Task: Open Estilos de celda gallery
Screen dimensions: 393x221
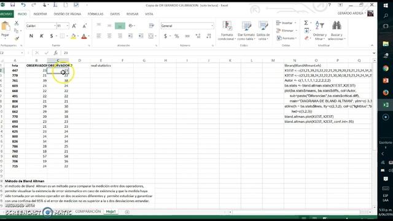Action: tap(263, 31)
